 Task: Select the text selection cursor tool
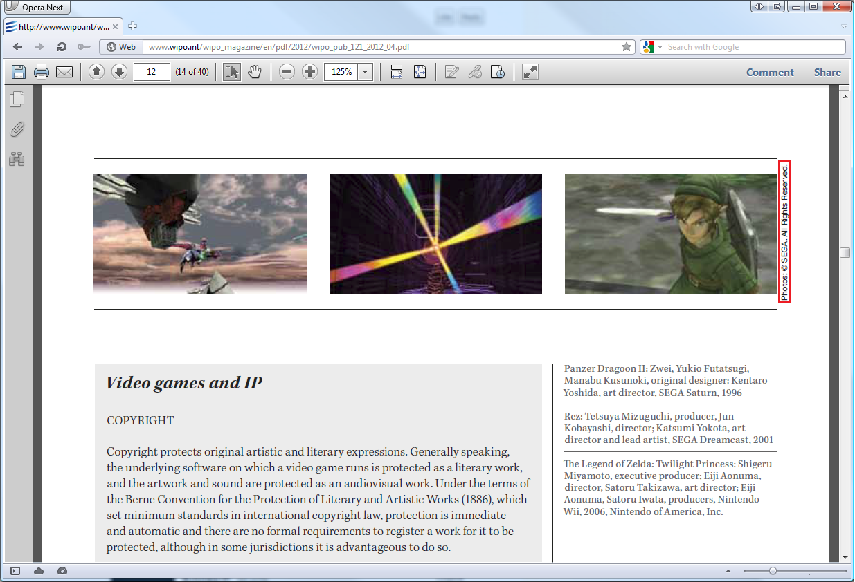click(x=232, y=72)
